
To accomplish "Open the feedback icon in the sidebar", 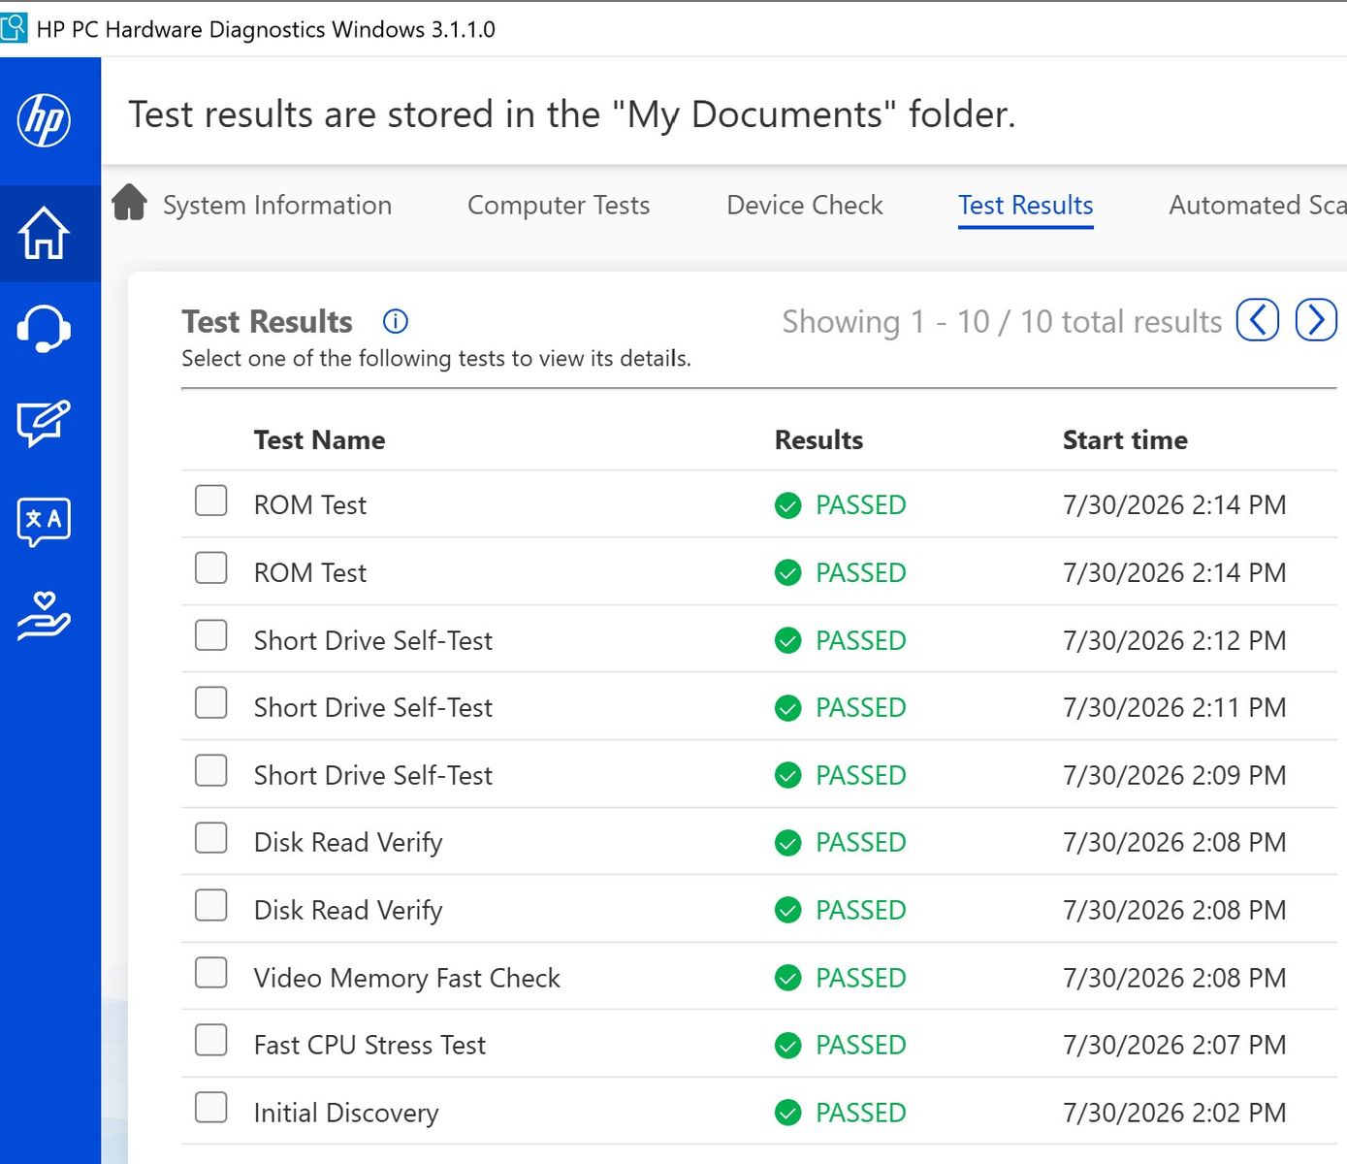I will pyautogui.click(x=44, y=423).
